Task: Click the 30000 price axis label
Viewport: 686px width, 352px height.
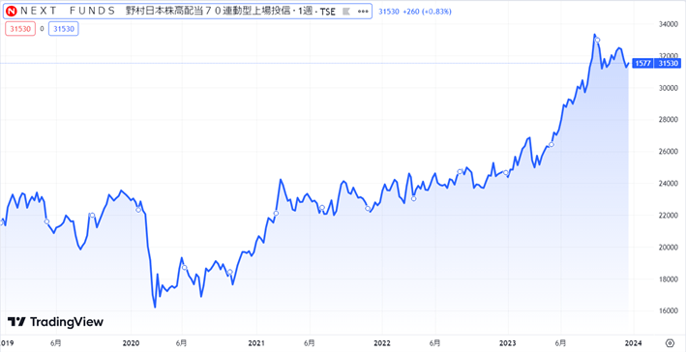Action: 669,88
